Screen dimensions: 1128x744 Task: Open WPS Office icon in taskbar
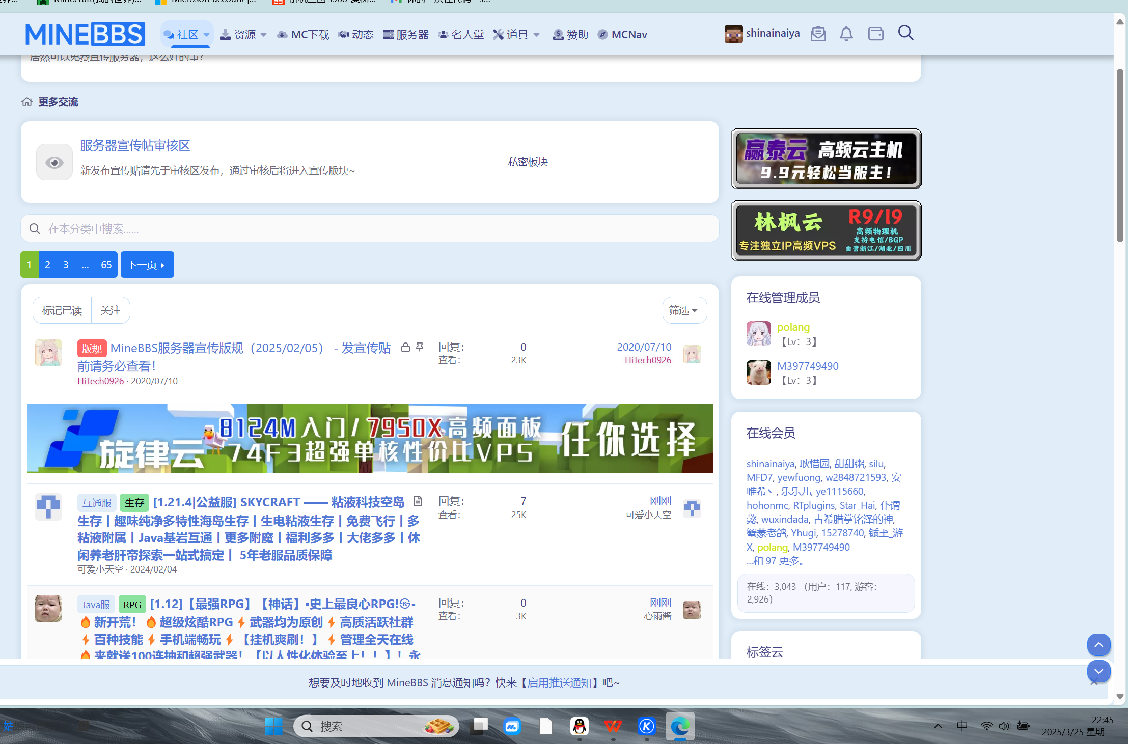click(x=613, y=726)
